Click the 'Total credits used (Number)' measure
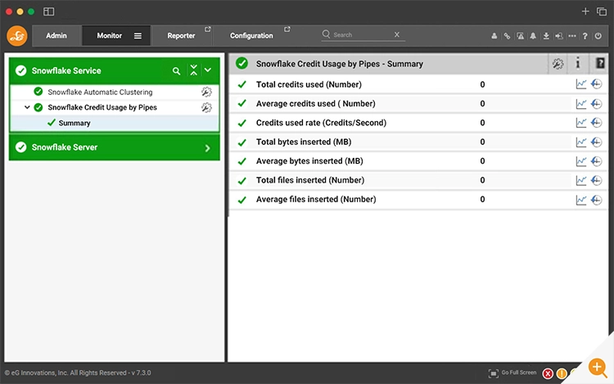614x384 pixels. click(x=309, y=84)
